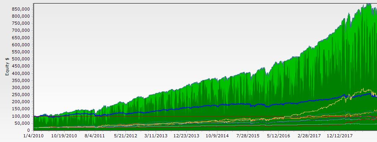The width and height of the screenshot is (377, 142).
Task: Click the 5/12/2016 date label
Action: click(278, 136)
